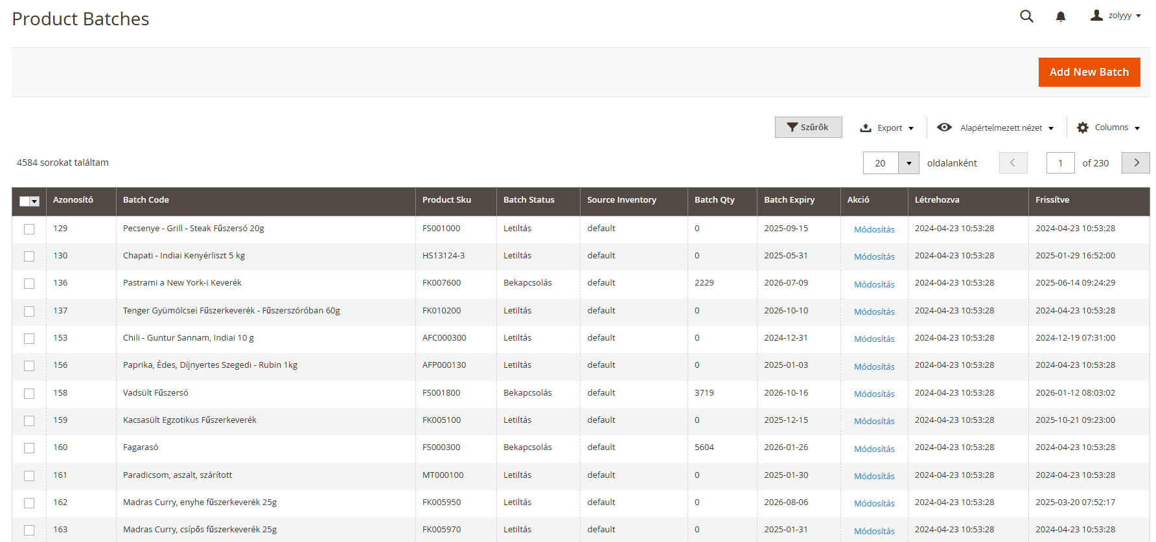Viewport: 1156px width, 542px height.
Task: Select the SKU cell FS001000
Action: tap(441, 228)
